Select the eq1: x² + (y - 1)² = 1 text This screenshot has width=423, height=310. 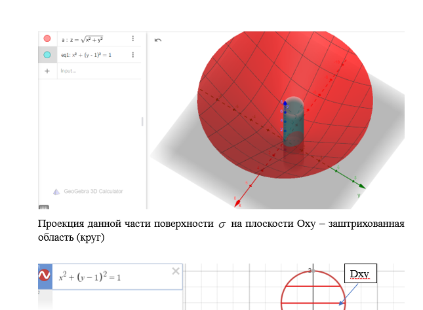click(86, 55)
